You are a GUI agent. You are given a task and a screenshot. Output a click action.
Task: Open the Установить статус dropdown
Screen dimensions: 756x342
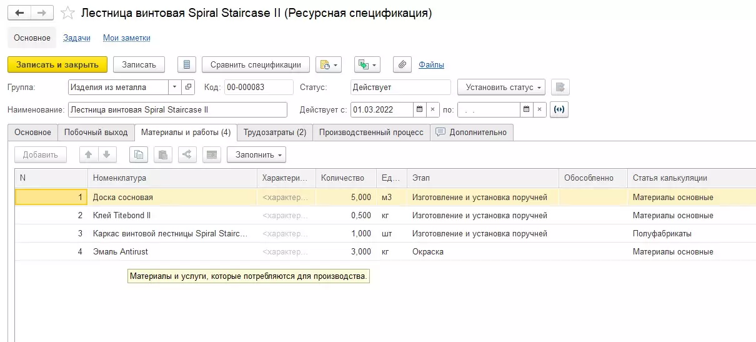coord(501,87)
